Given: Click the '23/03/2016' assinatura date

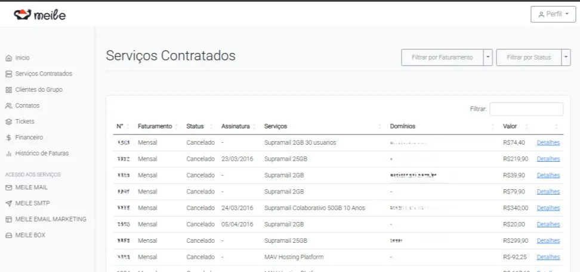Looking at the screenshot, I should pos(237,159).
